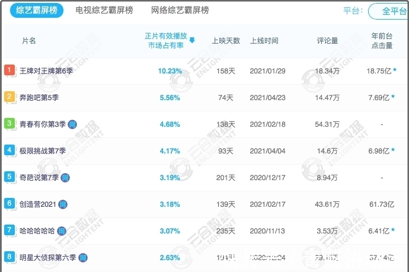Image resolution: width=409 pixels, height=272 pixels.
Task: Select the 综艺霸屏榜 tab
Action: click(x=37, y=11)
